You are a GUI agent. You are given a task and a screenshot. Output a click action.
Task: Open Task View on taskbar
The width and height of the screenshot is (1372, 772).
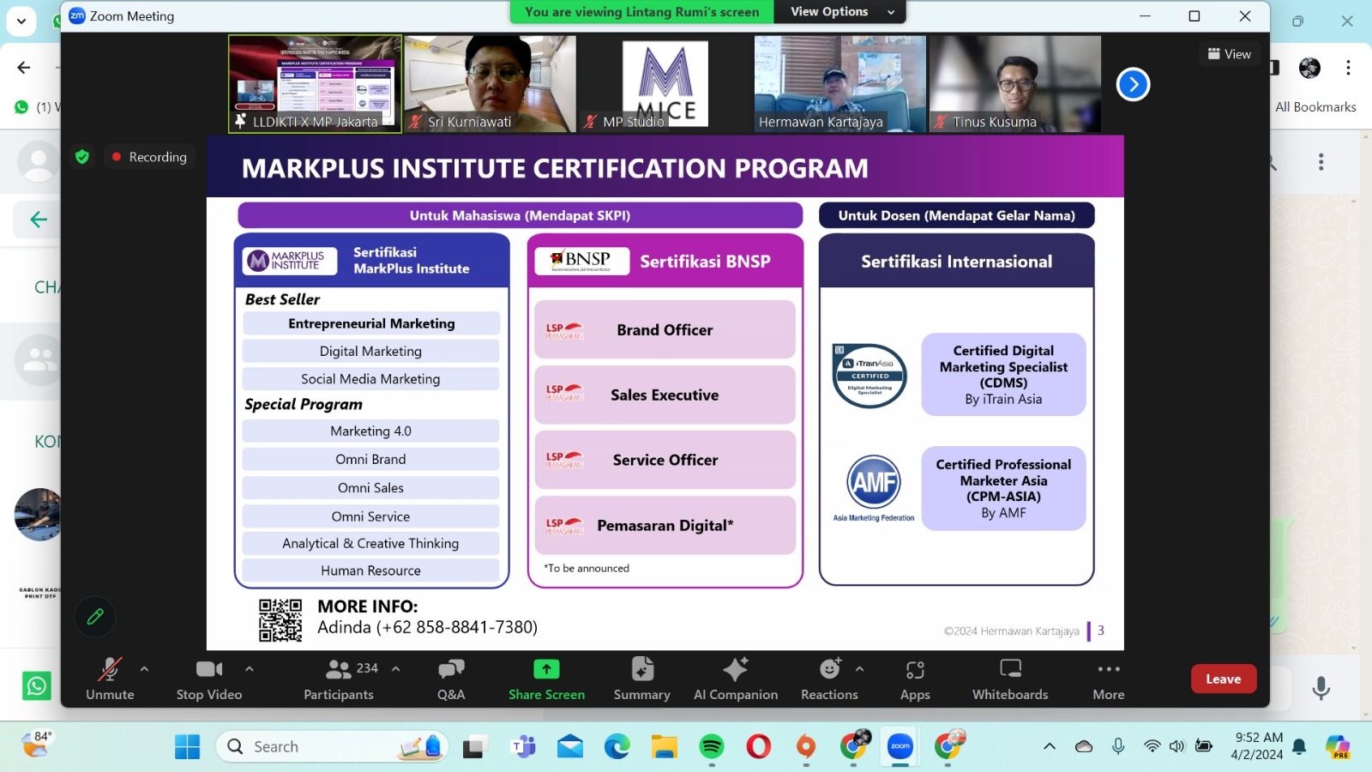[x=473, y=747]
